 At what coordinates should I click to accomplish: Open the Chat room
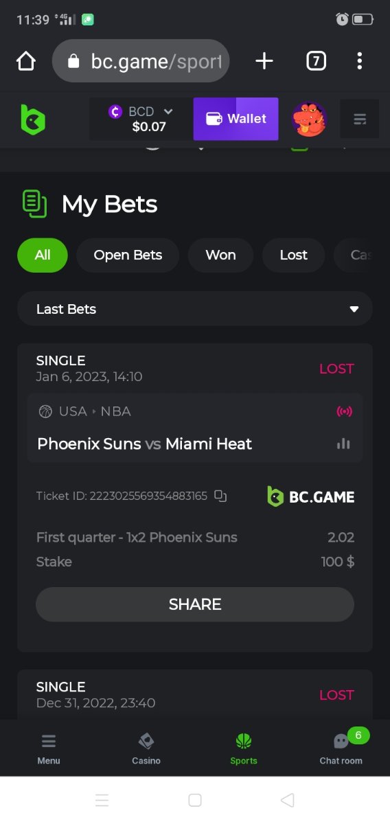pos(341,748)
